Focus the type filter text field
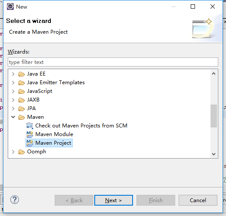The width and height of the screenshot is (226, 216). [113, 62]
